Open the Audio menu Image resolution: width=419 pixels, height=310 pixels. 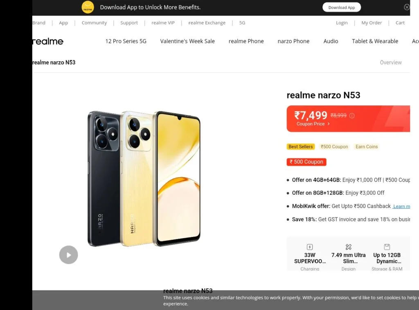point(331,41)
